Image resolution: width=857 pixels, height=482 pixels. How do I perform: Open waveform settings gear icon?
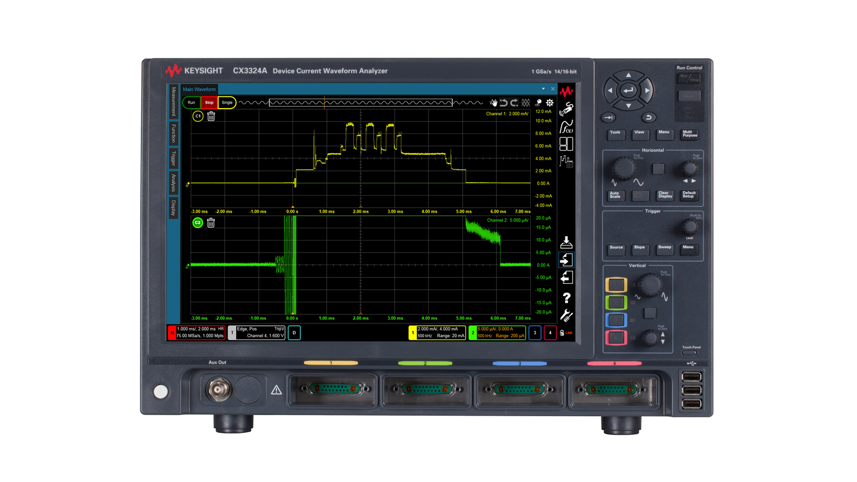coord(550,102)
